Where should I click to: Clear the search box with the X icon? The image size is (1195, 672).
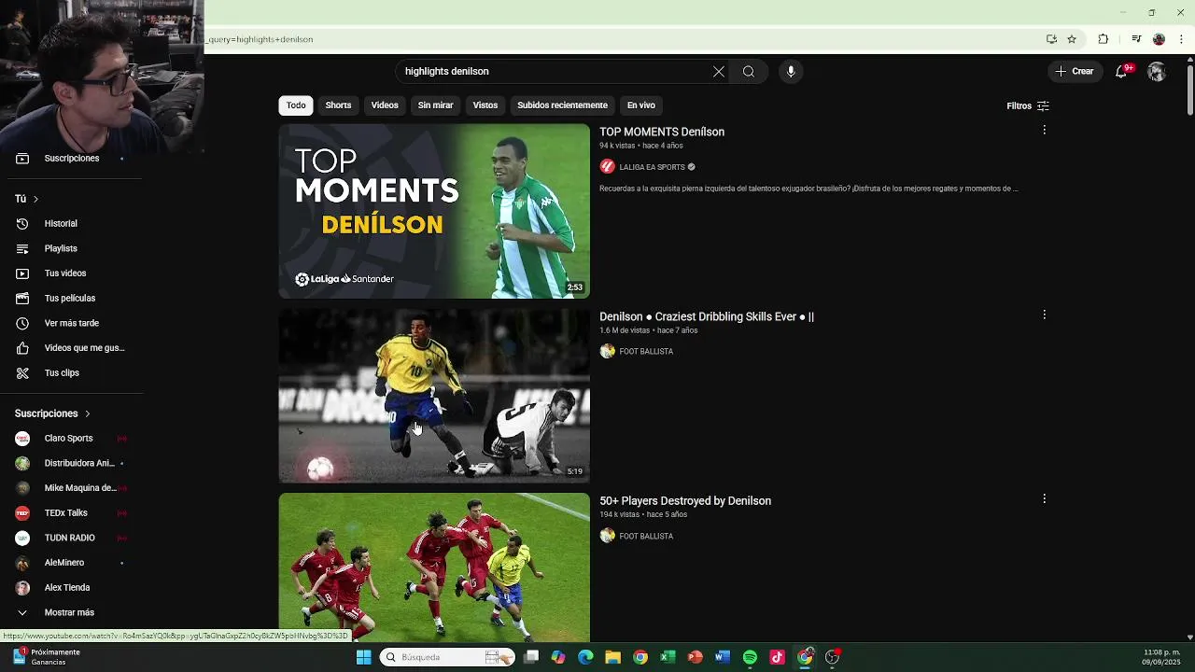pos(719,72)
